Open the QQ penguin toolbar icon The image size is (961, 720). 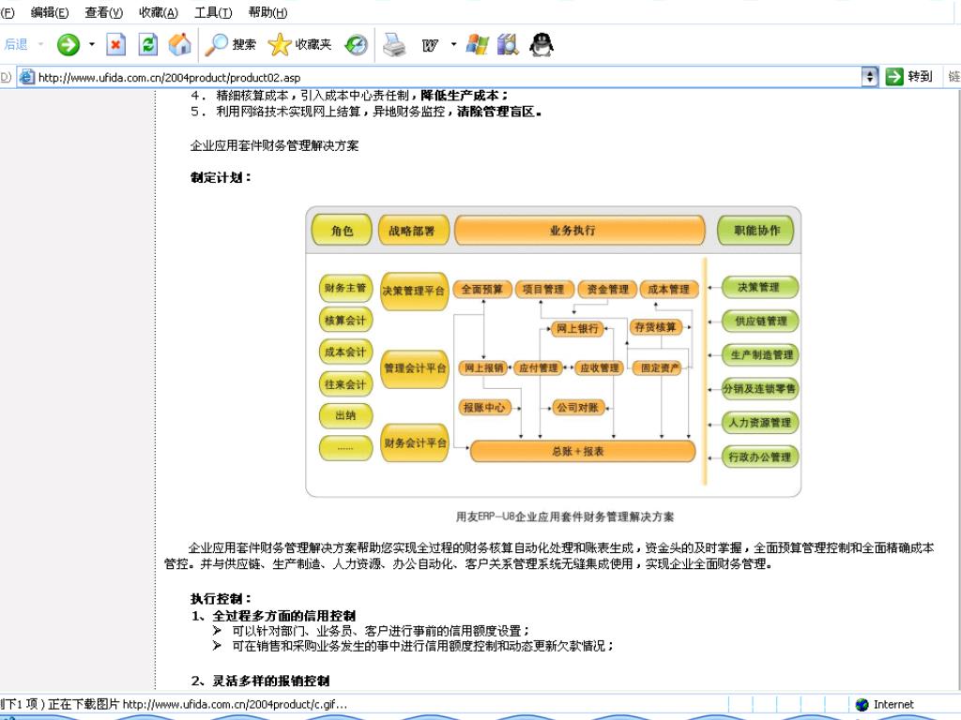(x=542, y=45)
